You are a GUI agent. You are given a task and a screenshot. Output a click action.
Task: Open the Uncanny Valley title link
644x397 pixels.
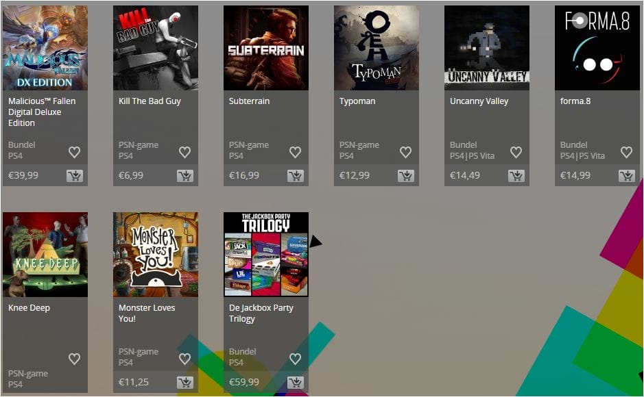pyautogui.click(x=479, y=101)
